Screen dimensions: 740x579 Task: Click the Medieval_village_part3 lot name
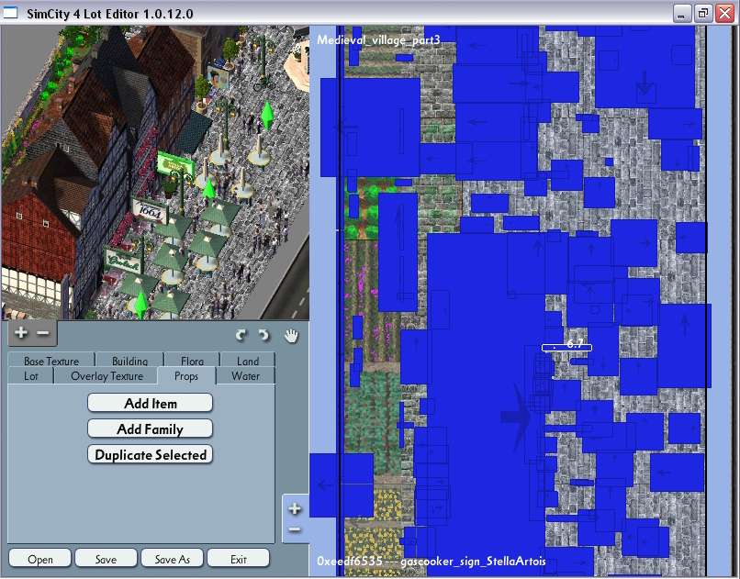click(378, 39)
